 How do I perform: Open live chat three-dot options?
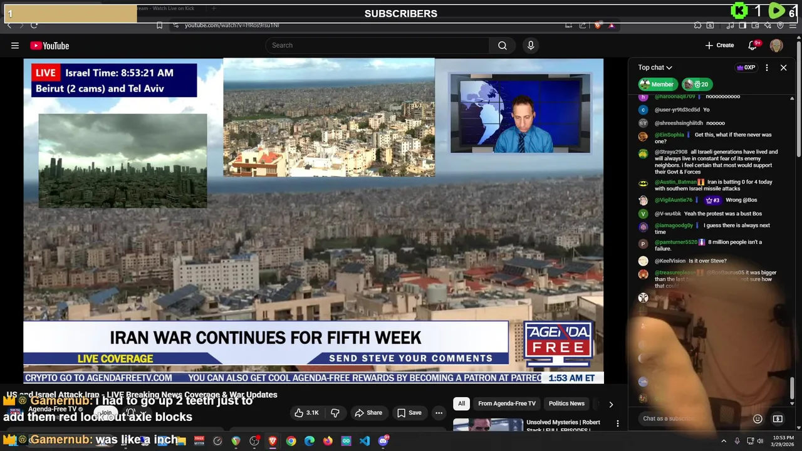(767, 68)
